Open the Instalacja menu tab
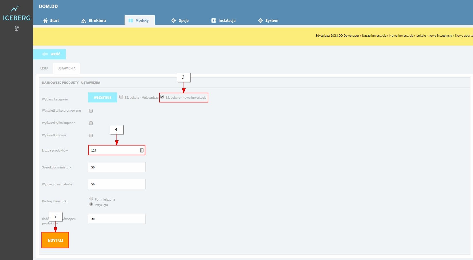Image resolution: width=473 pixels, height=260 pixels. [224, 20]
